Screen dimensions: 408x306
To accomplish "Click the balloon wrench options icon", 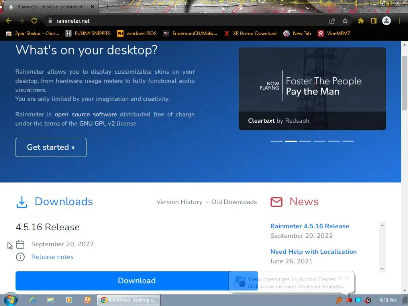I will [x=340, y=278].
